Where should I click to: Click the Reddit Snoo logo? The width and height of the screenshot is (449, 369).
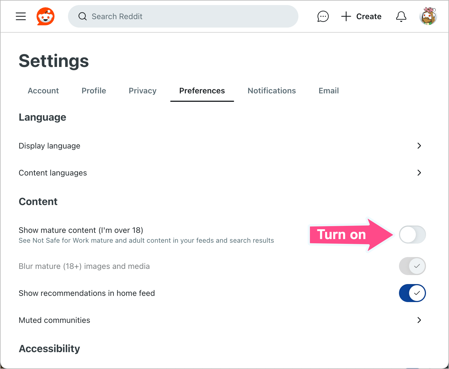[x=46, y=16]
